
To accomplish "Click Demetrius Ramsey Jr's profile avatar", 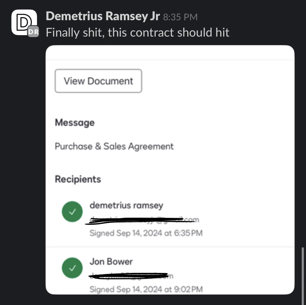I will 23,22.
